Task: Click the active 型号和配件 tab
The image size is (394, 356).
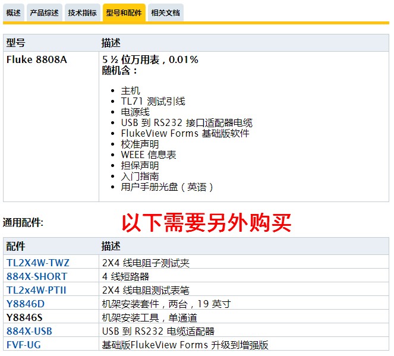Action: 124,12
